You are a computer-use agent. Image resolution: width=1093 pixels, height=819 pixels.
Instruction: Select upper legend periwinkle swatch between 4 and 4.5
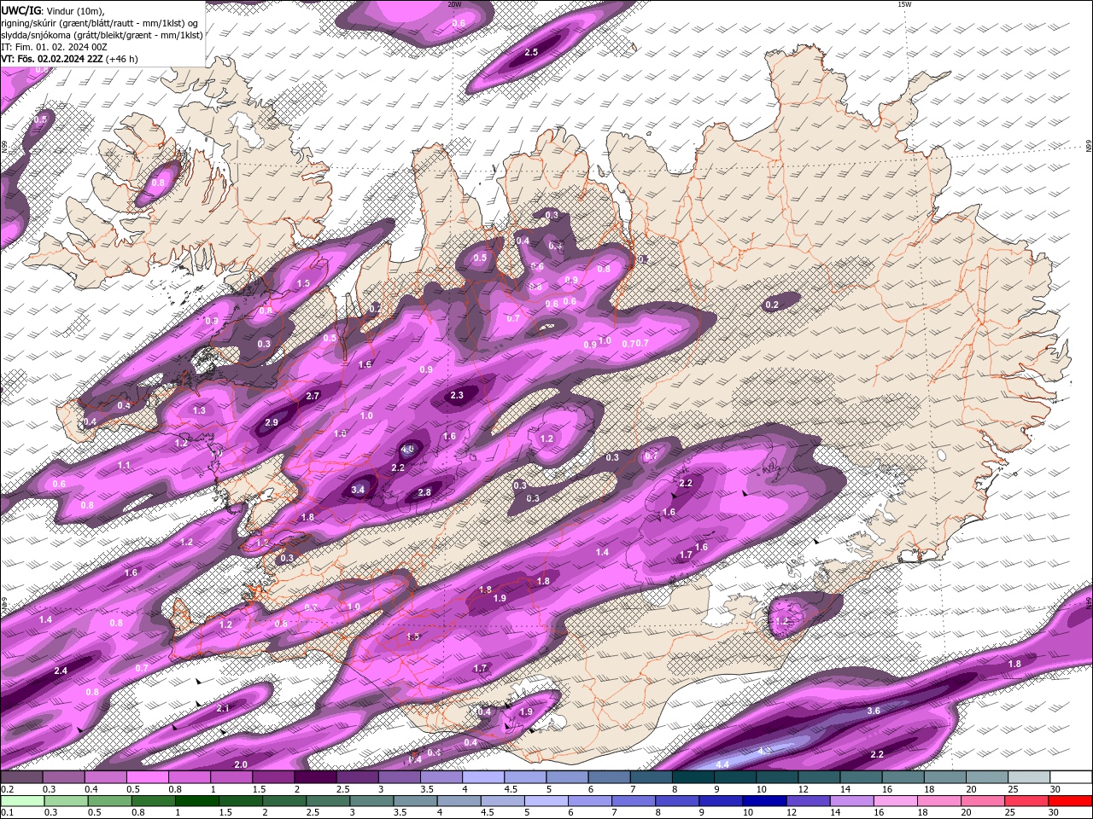pos(482,777)
